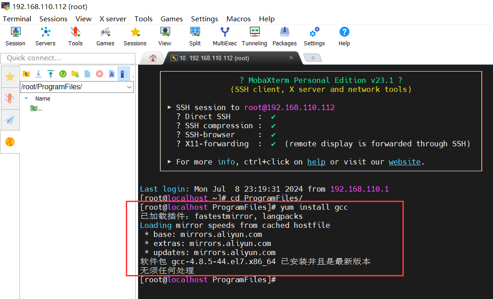Open the Tunneling toolbar icon
493x299 pixels.
pos(254,37)
